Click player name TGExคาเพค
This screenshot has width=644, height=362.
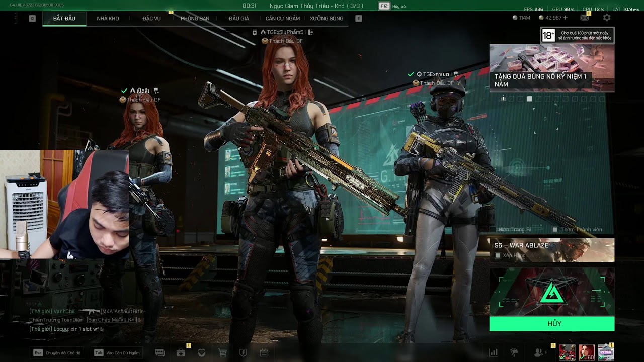(x=436, y=74)
